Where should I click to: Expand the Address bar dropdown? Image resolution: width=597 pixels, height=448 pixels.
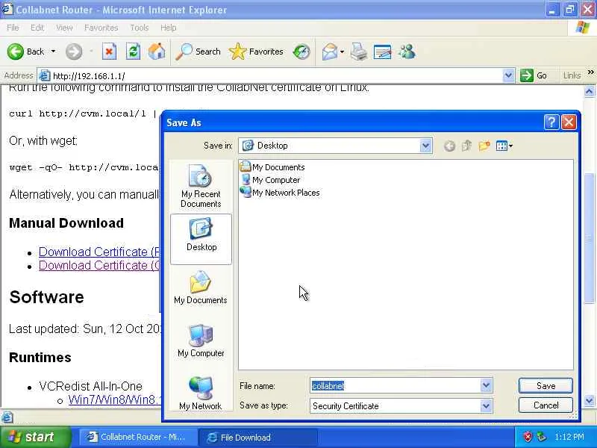click(508, 75)
